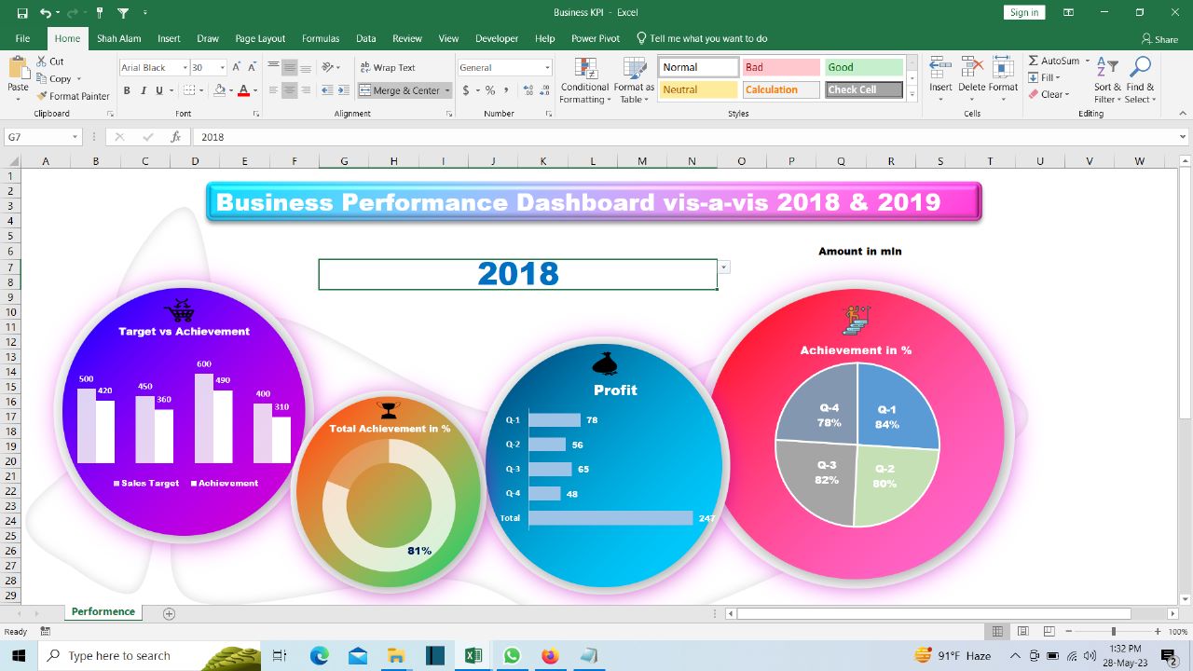The height and width of the screenshot is (671, 1193).
Task: Open WhatsApp from the taskbar
Action: 512,655
